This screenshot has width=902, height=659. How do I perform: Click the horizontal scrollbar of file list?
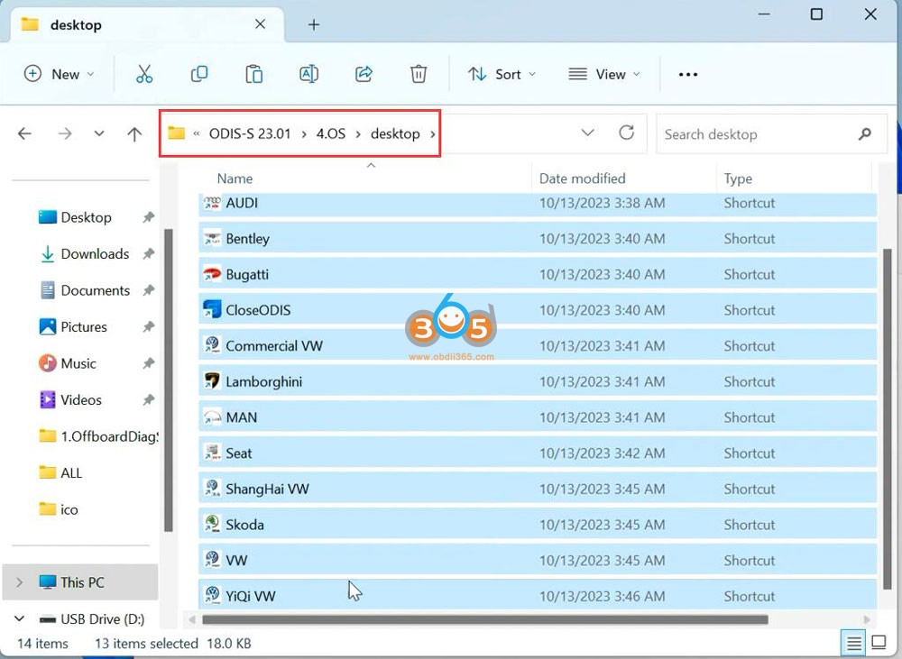pos(485,619)
